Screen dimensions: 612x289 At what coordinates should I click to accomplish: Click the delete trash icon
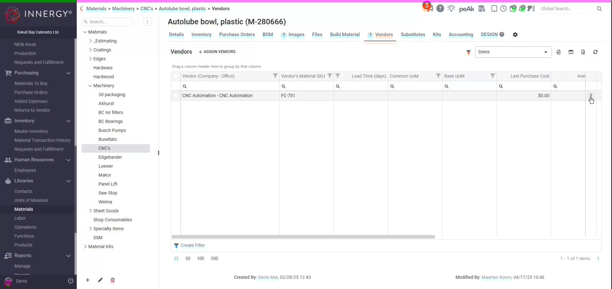pos(112,280)
